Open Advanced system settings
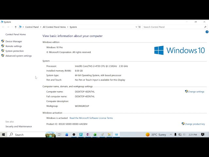 (19, 56)
